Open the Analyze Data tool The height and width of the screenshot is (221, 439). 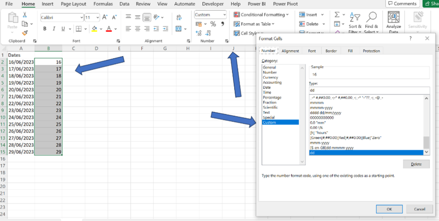(x=394, y=22)
